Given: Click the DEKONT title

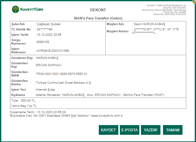Looking at the screenshot, I should tap(98, 10).
